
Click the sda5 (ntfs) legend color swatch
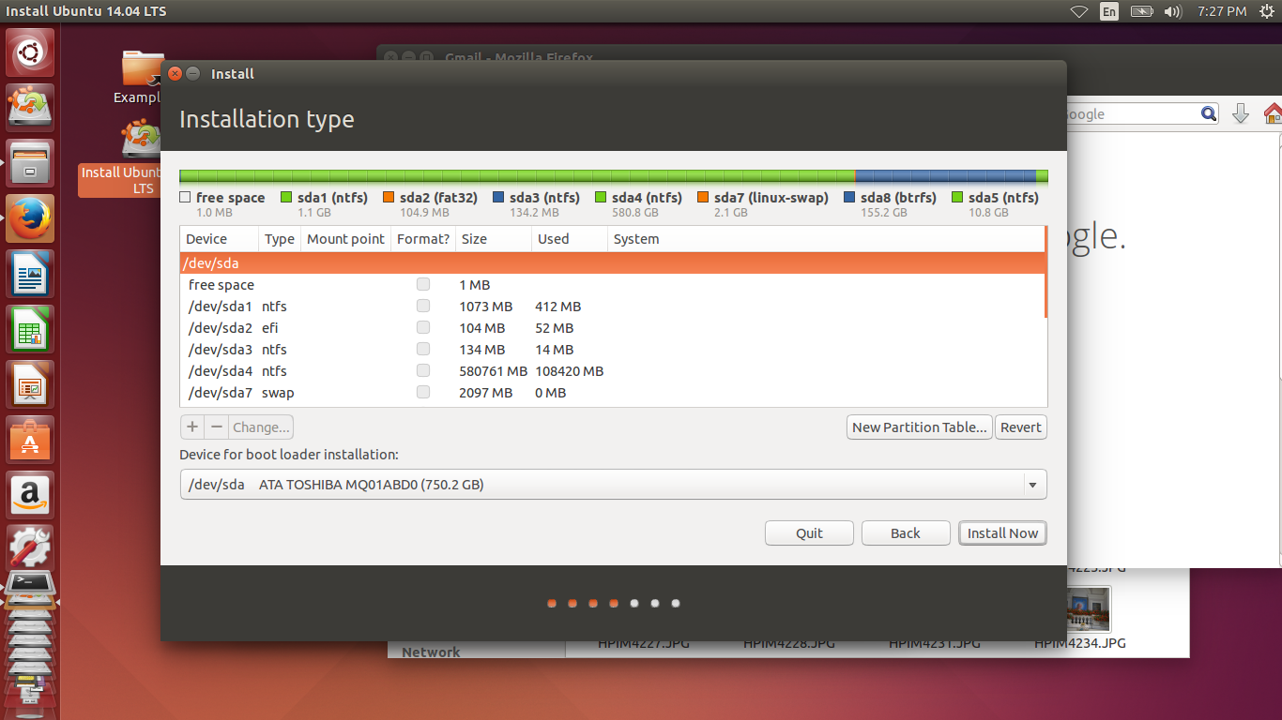coord(957,198)
